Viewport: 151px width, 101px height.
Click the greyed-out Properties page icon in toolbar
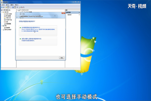[11, 7]
